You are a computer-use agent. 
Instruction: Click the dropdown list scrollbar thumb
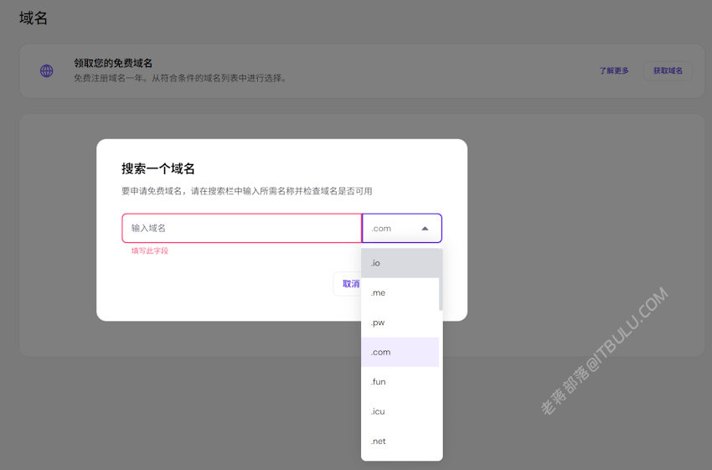click(441, 280)
